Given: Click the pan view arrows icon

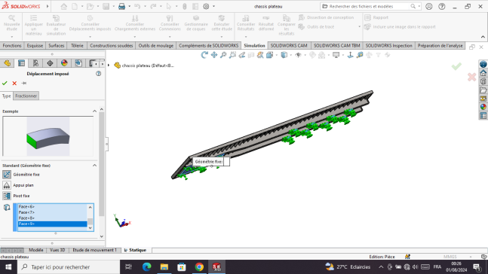Looking at the screenshot, I should [x=214, y=55].
